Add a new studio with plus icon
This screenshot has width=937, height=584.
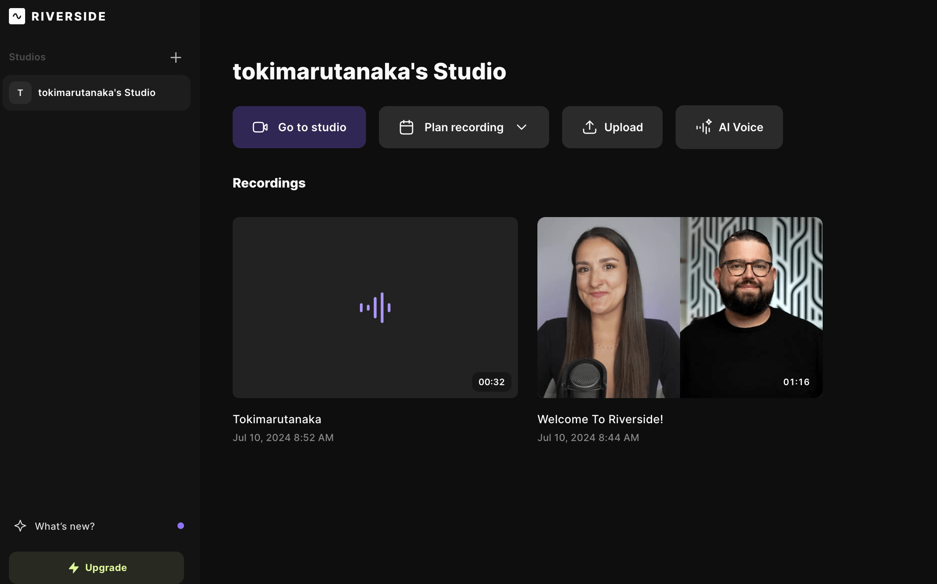(x=175, y=58)
